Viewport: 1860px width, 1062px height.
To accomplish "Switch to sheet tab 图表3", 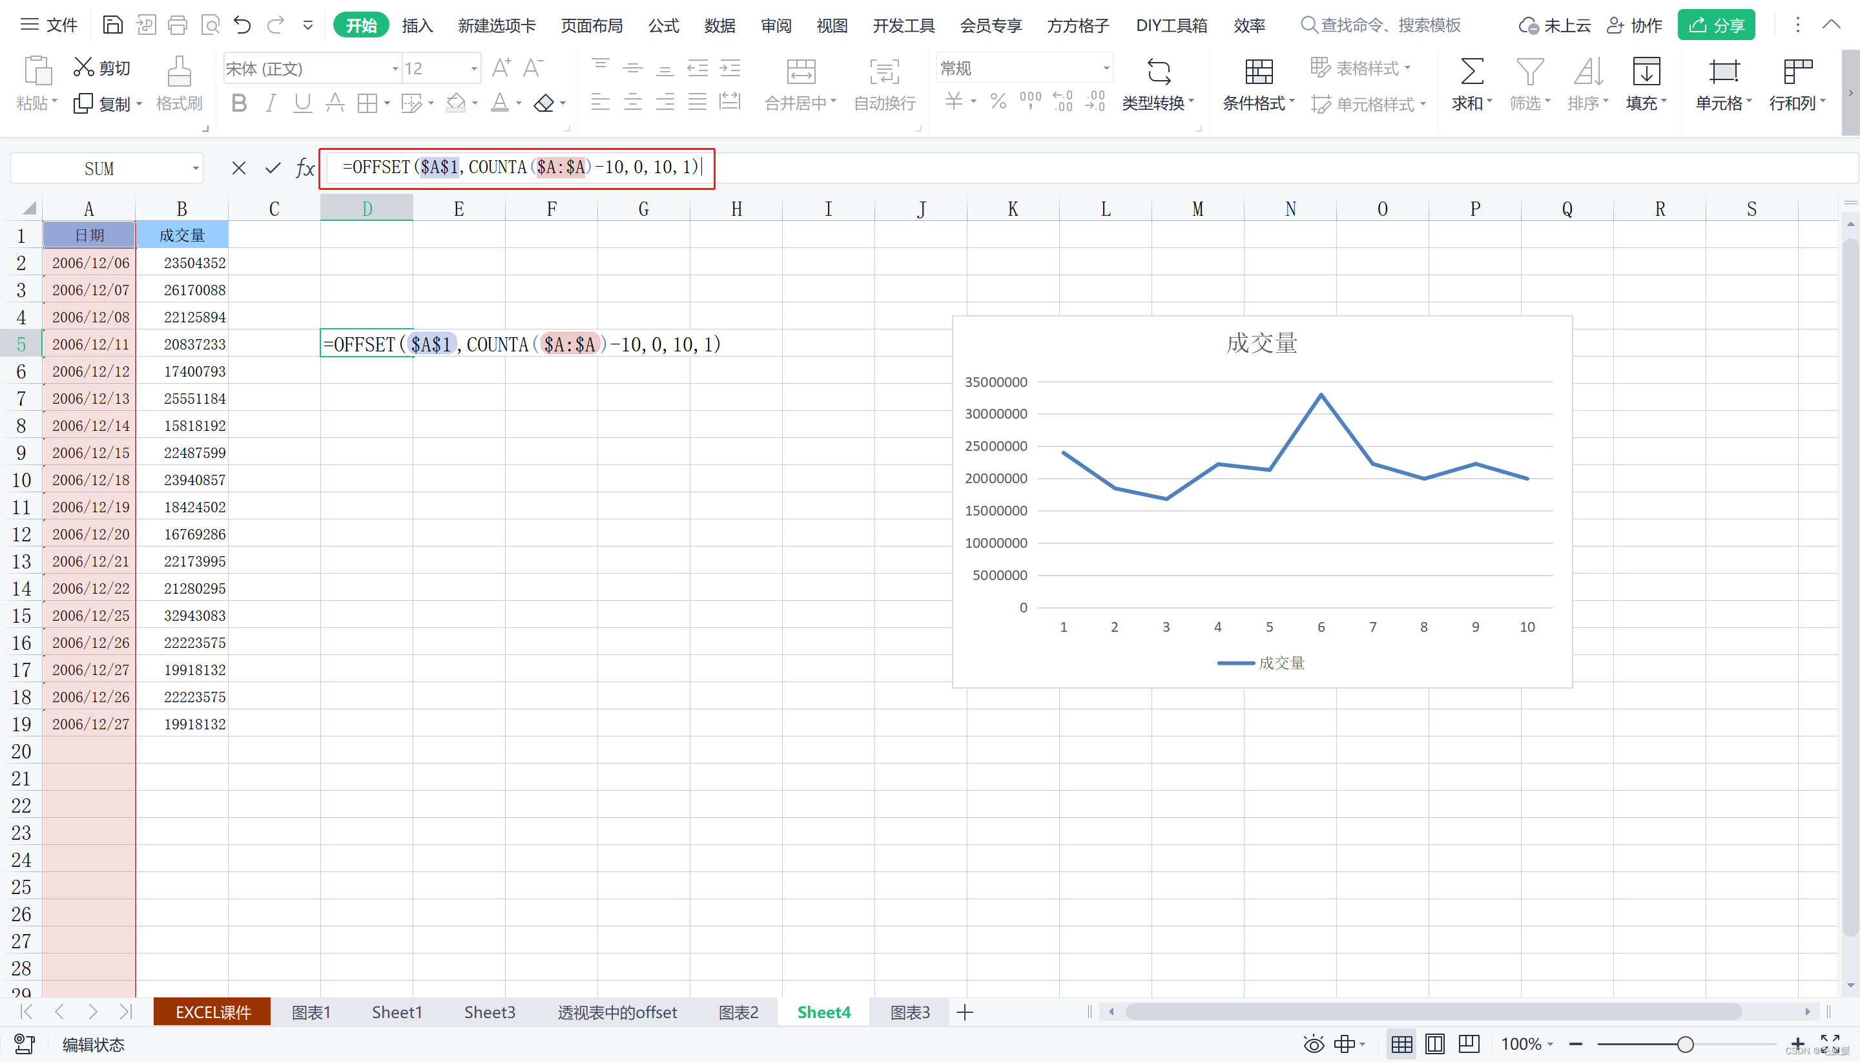I will pyautogui.click(x=910, y=1012).
